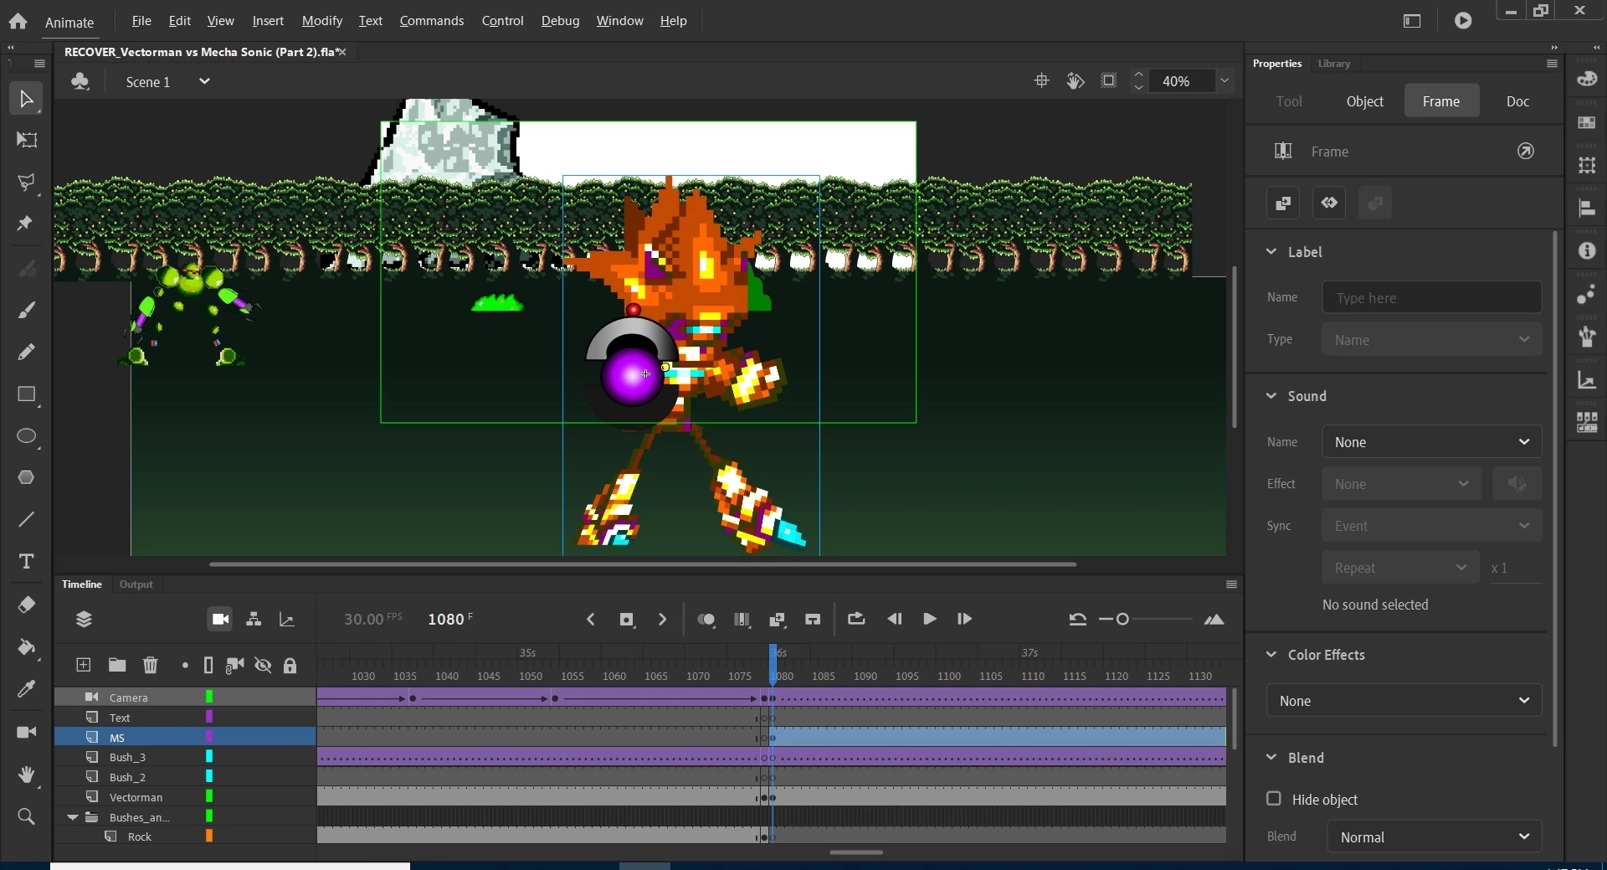Open the Sync dropdown set to Event
1607x870 pixels.
(x=1430, y=525)
